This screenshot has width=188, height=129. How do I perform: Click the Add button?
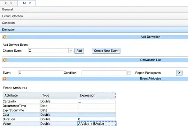click(79, 51)
